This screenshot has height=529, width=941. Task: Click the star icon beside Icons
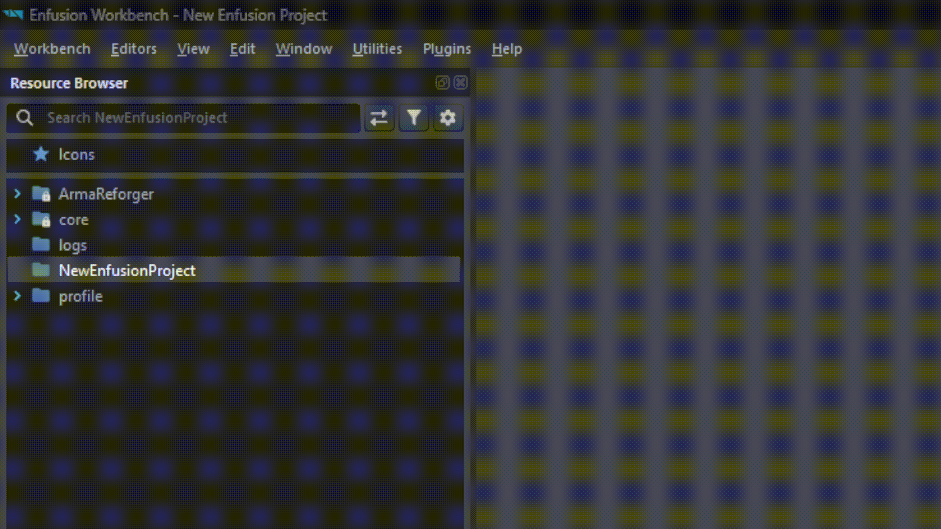click(41, 154)
